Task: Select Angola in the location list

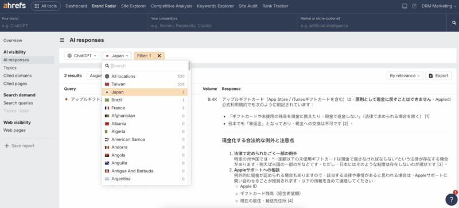Action: click(x=145, y=155)
